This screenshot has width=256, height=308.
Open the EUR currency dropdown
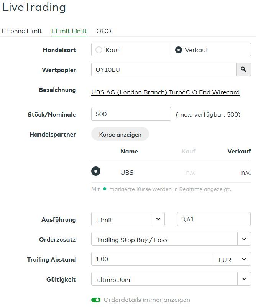(232, 259)
